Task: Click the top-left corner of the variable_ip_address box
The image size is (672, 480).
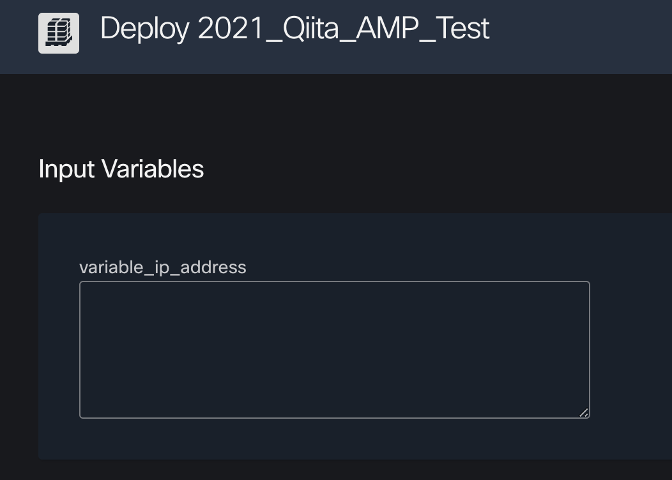Action: click(x=81, y=283)
